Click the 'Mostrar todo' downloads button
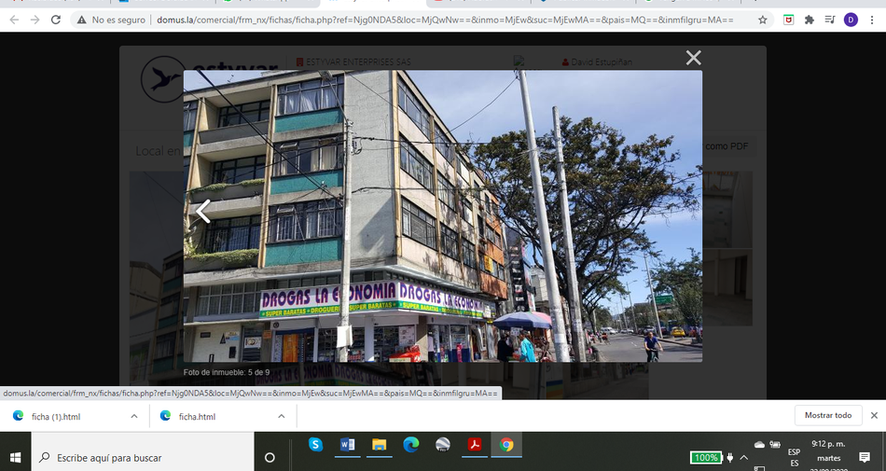This screenshot has width=886, height=471. pyautogui.click(x=828, y=415)
